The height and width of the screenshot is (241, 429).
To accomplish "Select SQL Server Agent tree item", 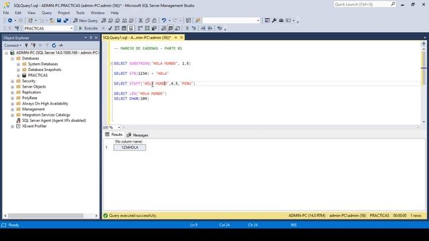I will (54, 120).
